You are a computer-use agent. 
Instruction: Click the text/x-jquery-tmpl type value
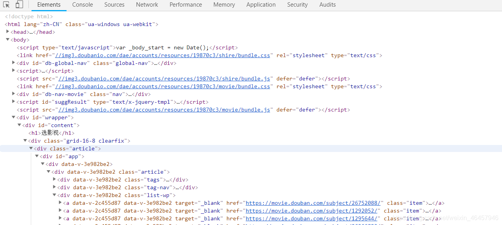pyautogui.click(x=141, y=102)
